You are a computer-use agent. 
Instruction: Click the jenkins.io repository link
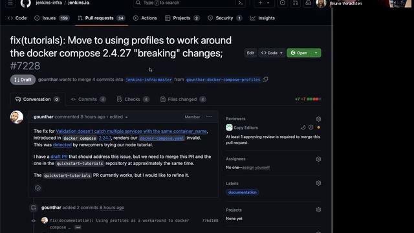click(x=78, y=3)
